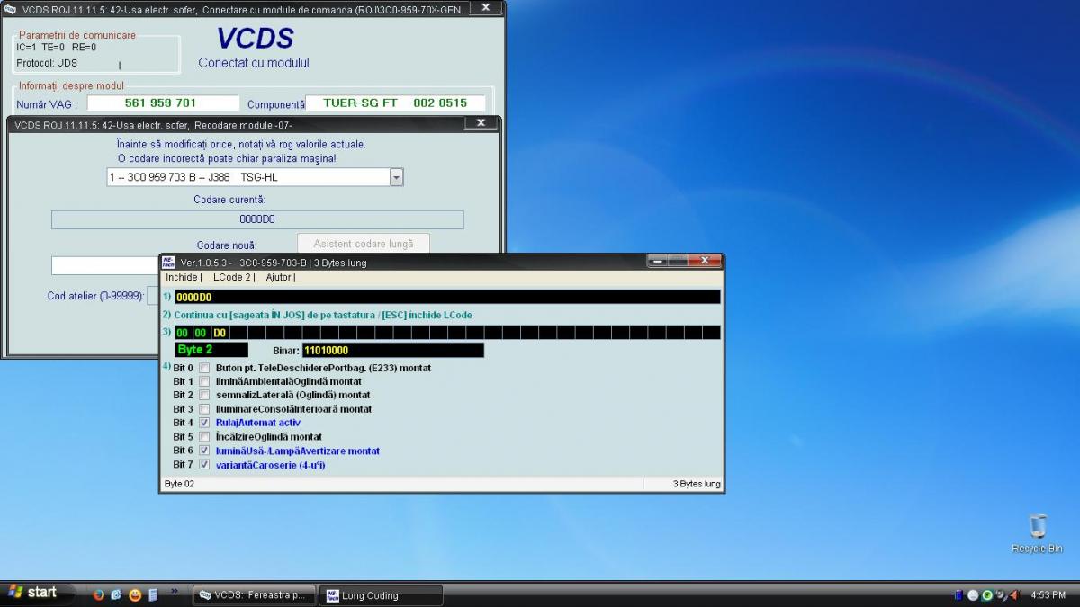Click the Asistent codare lungă button
This screenshot has height=607, width=1080.
364,244
